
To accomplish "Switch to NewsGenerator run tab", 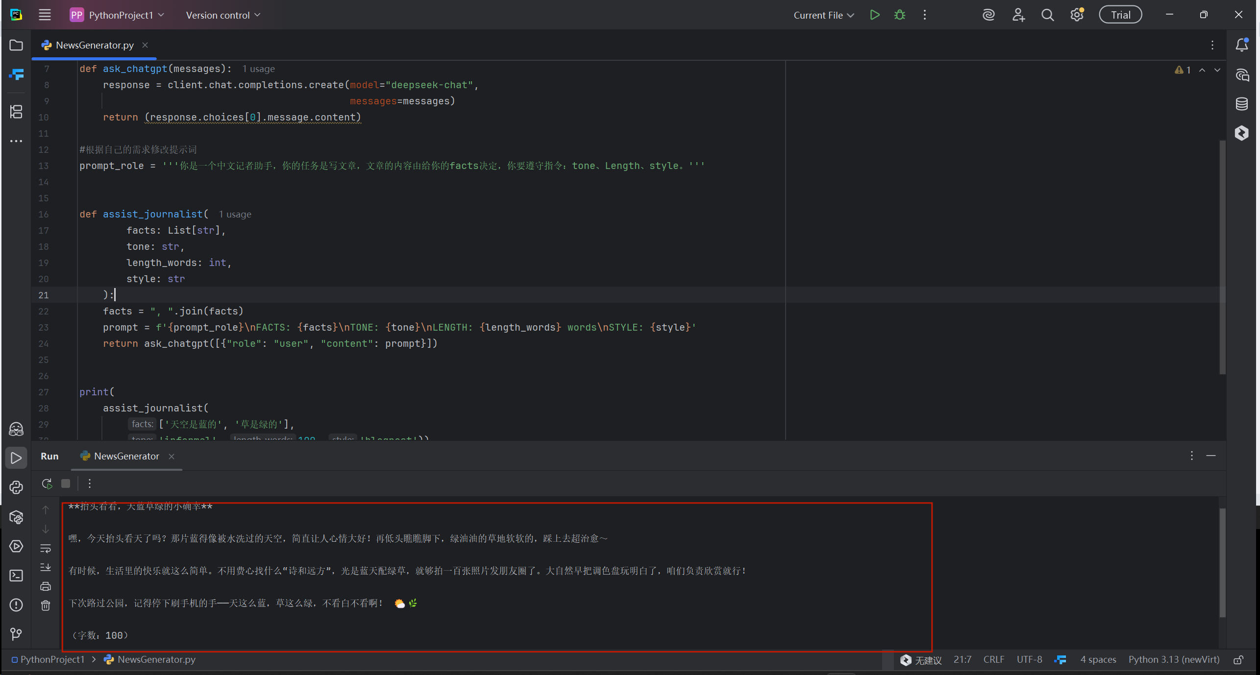I will coord(126,456).
